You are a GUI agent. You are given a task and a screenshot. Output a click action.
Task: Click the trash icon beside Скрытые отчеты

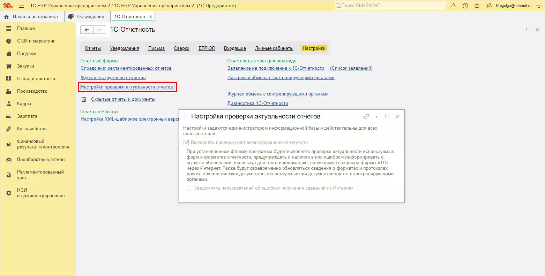coord(84,99)
